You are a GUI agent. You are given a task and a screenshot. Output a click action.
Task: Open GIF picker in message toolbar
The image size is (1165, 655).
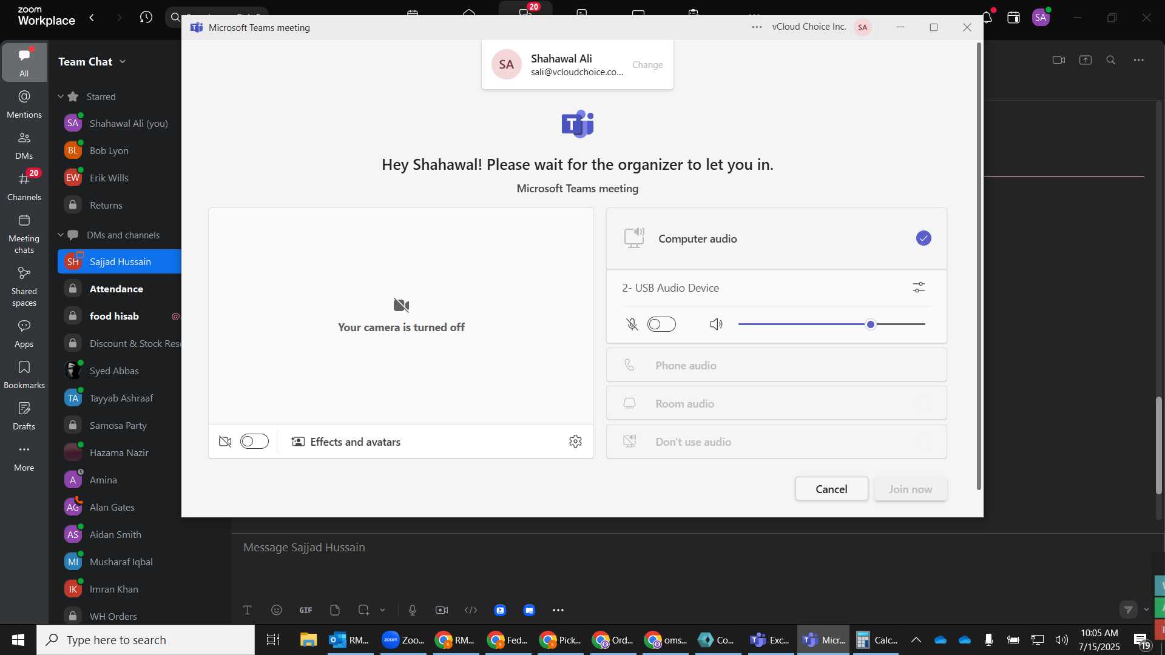tap(306, 610)
